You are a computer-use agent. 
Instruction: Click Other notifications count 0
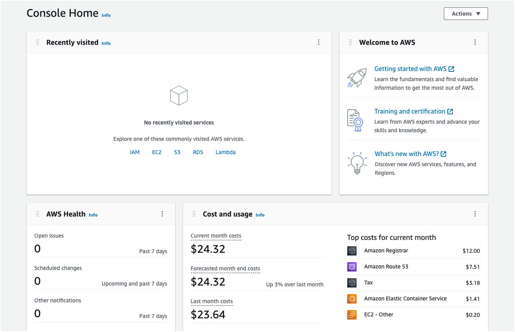(x=38, y=313)
